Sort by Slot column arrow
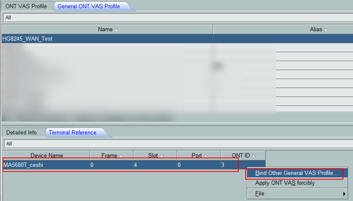The image size is (353, 201). click(162, 156)
